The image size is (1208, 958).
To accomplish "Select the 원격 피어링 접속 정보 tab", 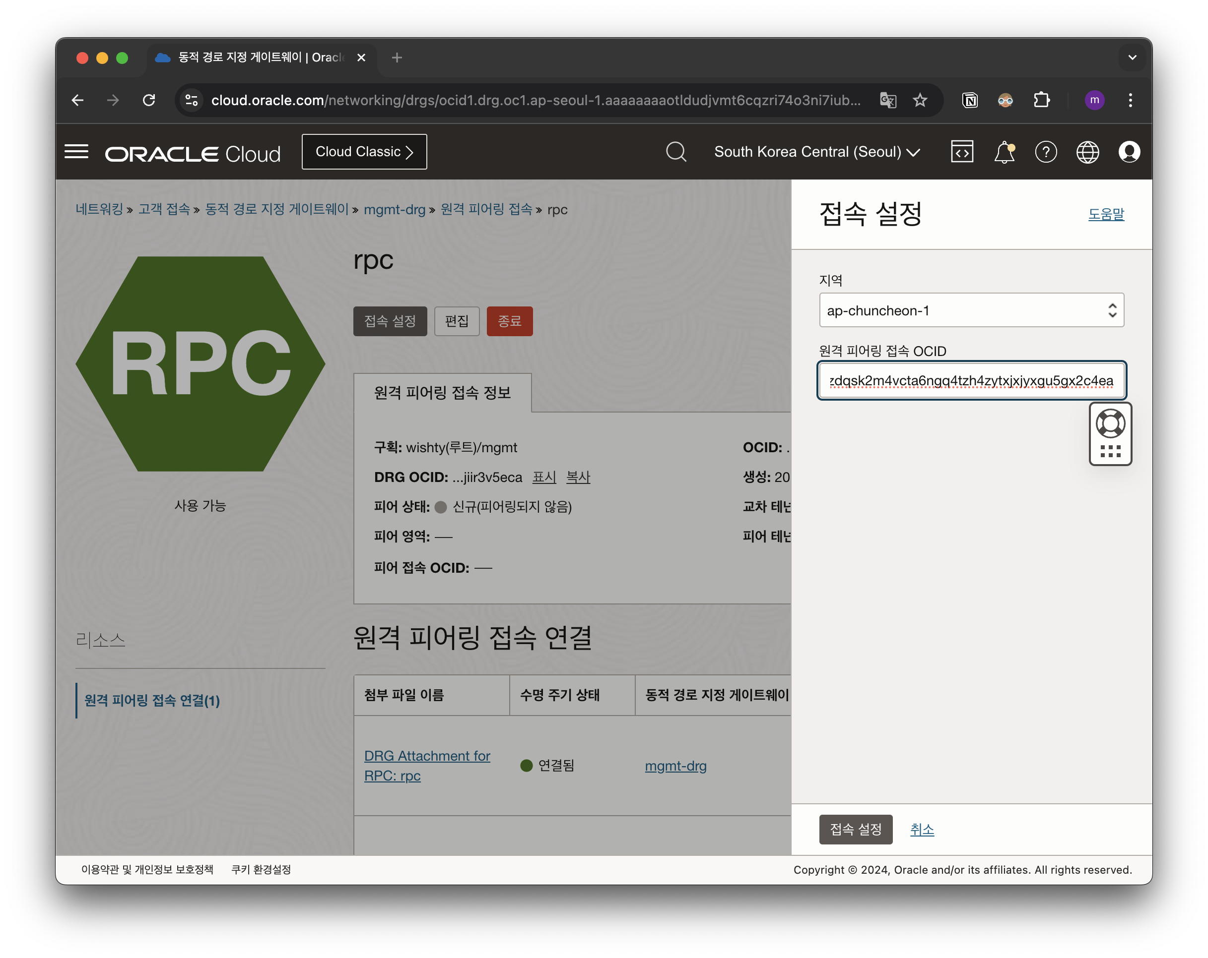I will coord(442,393).
